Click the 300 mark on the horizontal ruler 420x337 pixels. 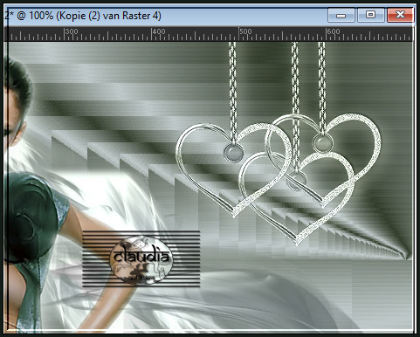coord(72,31)
